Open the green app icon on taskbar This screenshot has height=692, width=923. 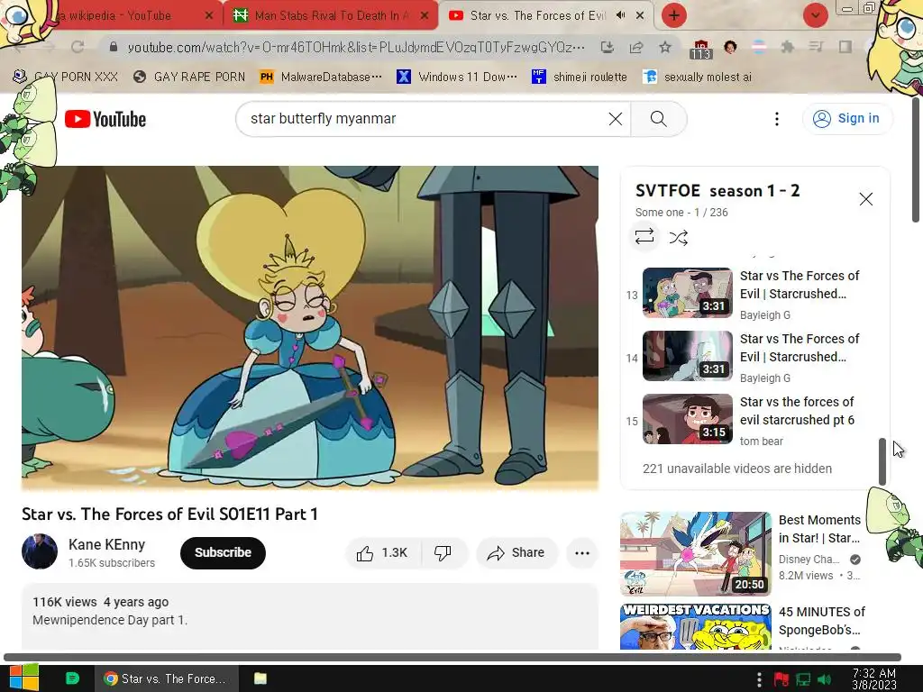tap(72, 678)
